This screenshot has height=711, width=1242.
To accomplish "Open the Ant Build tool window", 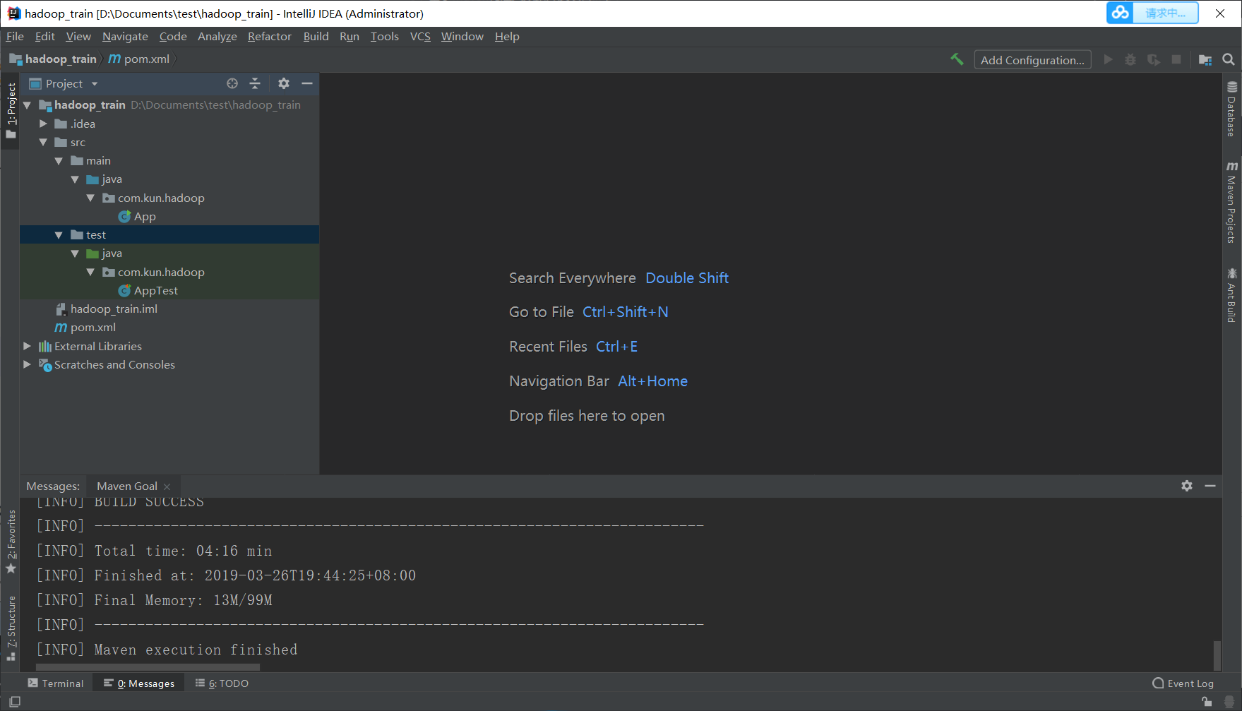I will (x=1232, y=295).
